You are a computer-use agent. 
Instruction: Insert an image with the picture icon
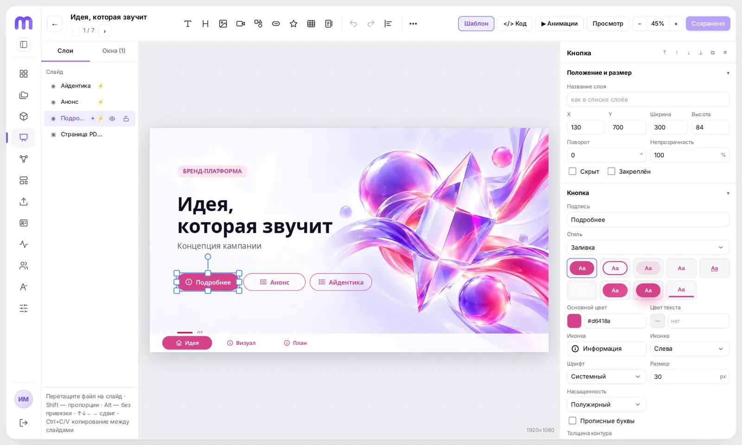[223, 24]
